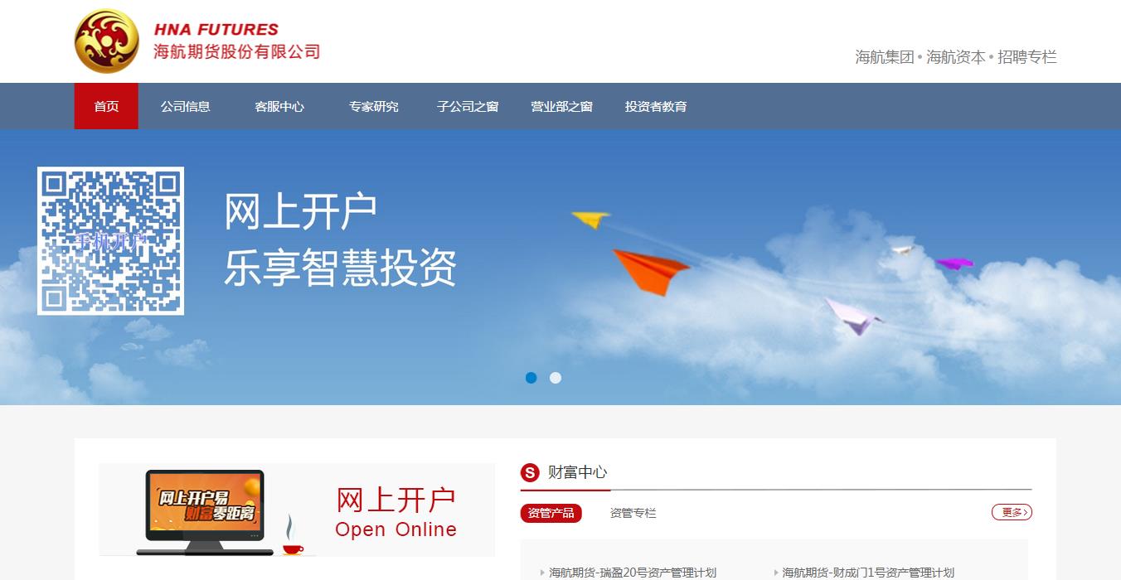
Task: Click the 手机开户 QR code image
Action: 110,241
